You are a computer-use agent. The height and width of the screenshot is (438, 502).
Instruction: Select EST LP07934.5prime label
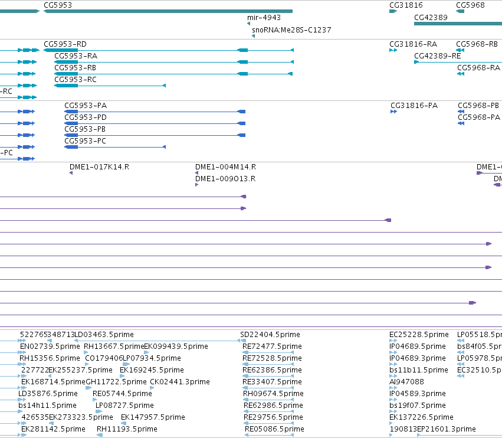[x=152, y=358]
